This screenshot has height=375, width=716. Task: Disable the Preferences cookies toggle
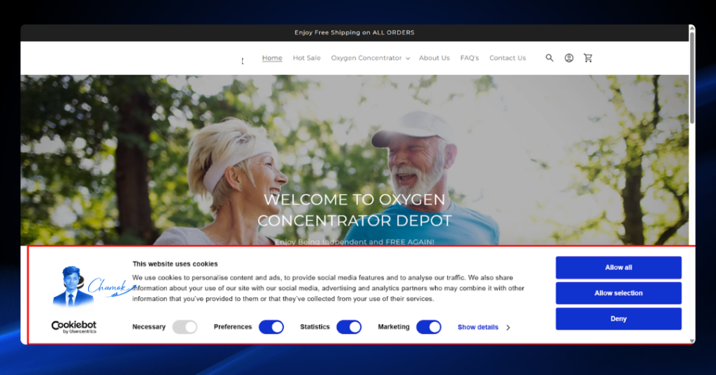[271, 327]
